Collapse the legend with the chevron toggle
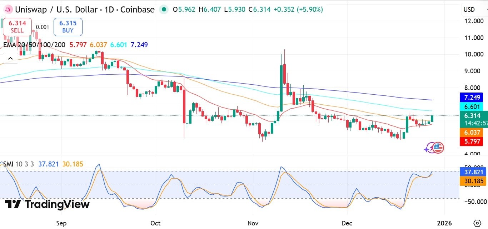The height and width of the screenshot is (229, 488). [x=10, y=58]
